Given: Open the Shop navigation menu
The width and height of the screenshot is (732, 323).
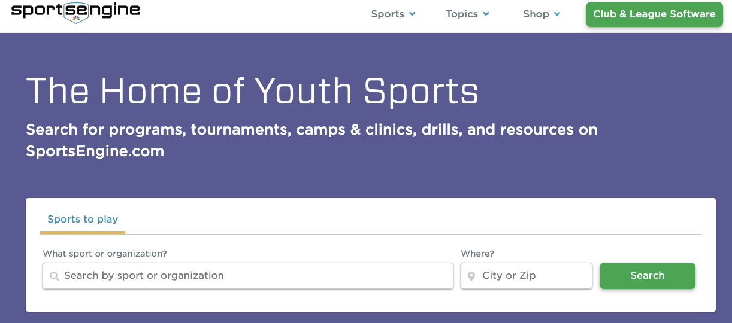Looking at the screenshot, I should click(x=542, y=14).
